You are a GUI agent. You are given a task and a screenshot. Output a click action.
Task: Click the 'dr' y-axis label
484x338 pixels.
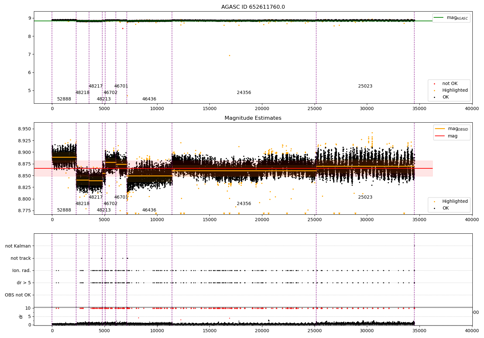click(21, 316)
